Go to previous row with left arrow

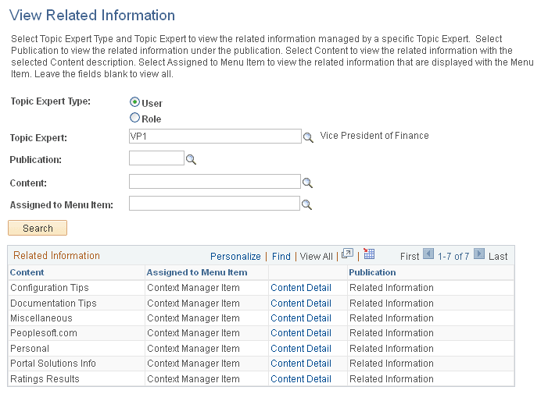428,254
